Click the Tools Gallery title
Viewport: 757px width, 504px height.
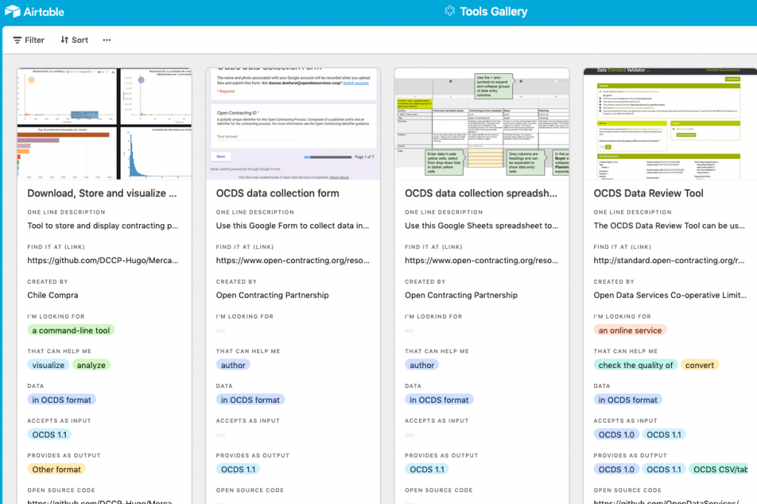pyautogui.click(x=493, y=12)
